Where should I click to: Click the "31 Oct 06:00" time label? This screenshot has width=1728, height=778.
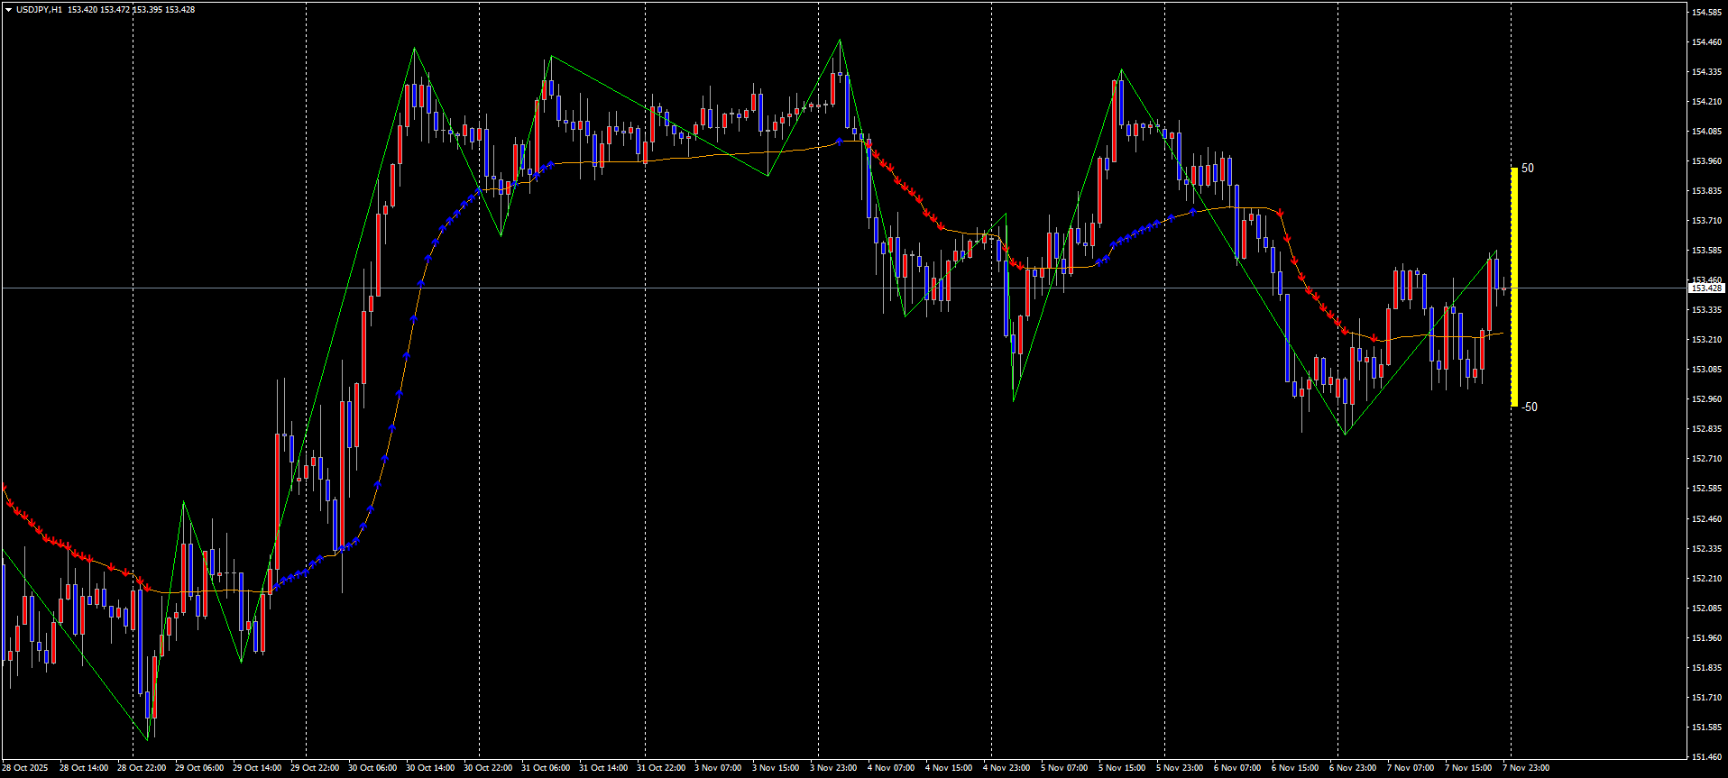[546, 768]
